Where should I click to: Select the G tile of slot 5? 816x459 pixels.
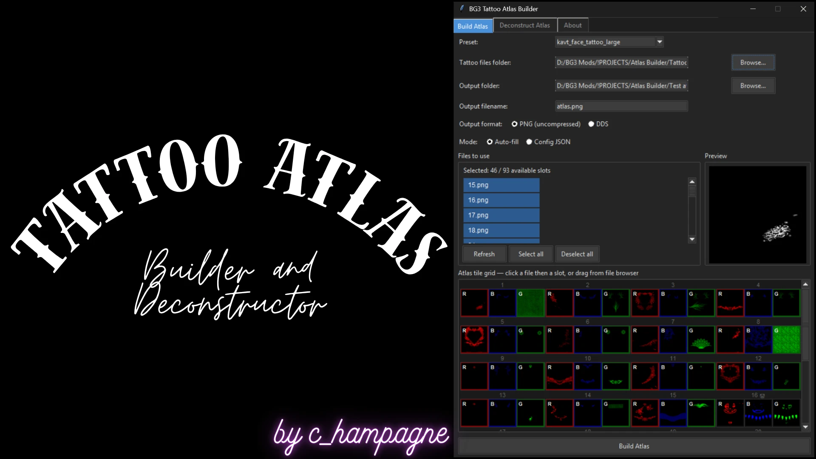click(530, 340)
